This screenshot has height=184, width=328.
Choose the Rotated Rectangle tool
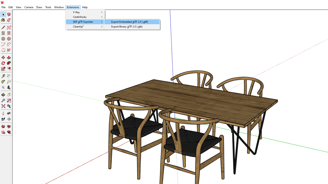[9, 33]
